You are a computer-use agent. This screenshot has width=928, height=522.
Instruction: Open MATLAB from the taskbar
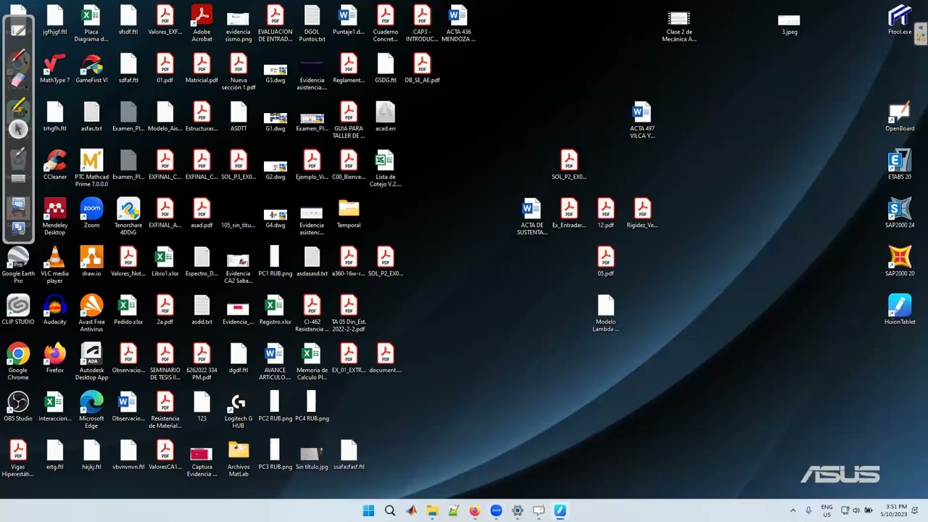pyautogui.click(x=411, y=510)
